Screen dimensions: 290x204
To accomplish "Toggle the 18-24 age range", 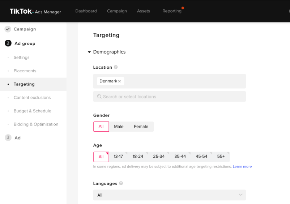I will click(138, 157).
